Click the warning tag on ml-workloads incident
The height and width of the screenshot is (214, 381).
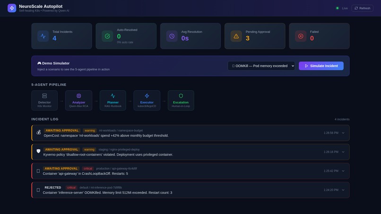[90, 130]
